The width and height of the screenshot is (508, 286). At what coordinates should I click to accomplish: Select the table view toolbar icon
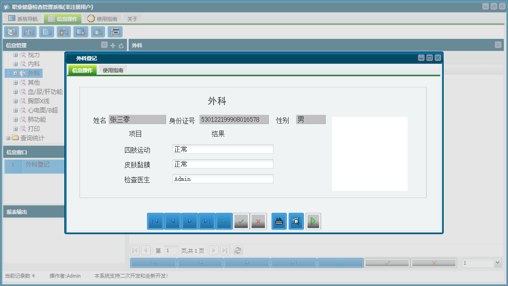[28, 32]
